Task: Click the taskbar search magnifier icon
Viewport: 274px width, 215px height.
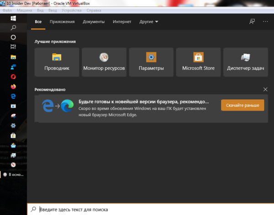Action: point(13,27)
